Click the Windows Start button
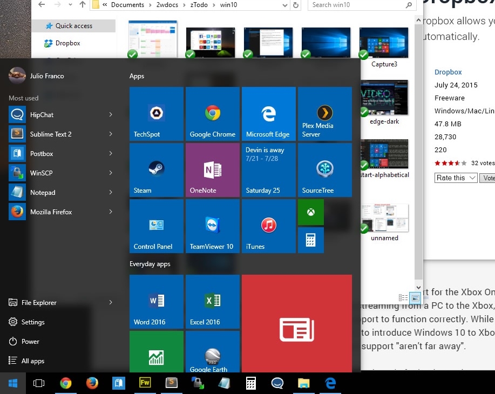The width and height of the screenshot is (495, 394). [x=13, y=383]
